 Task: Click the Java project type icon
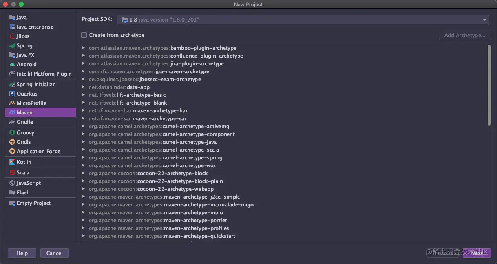pyautogui.click(x=12, y=18)
